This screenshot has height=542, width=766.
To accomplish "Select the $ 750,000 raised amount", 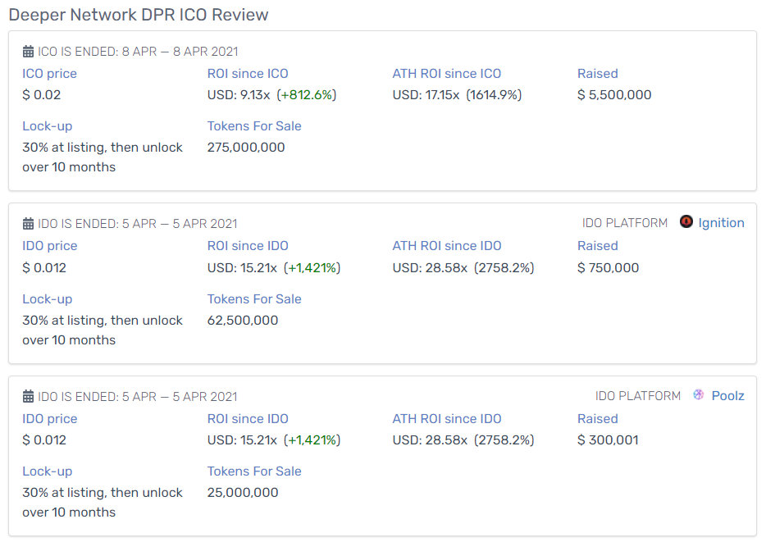I will [609, 267].
